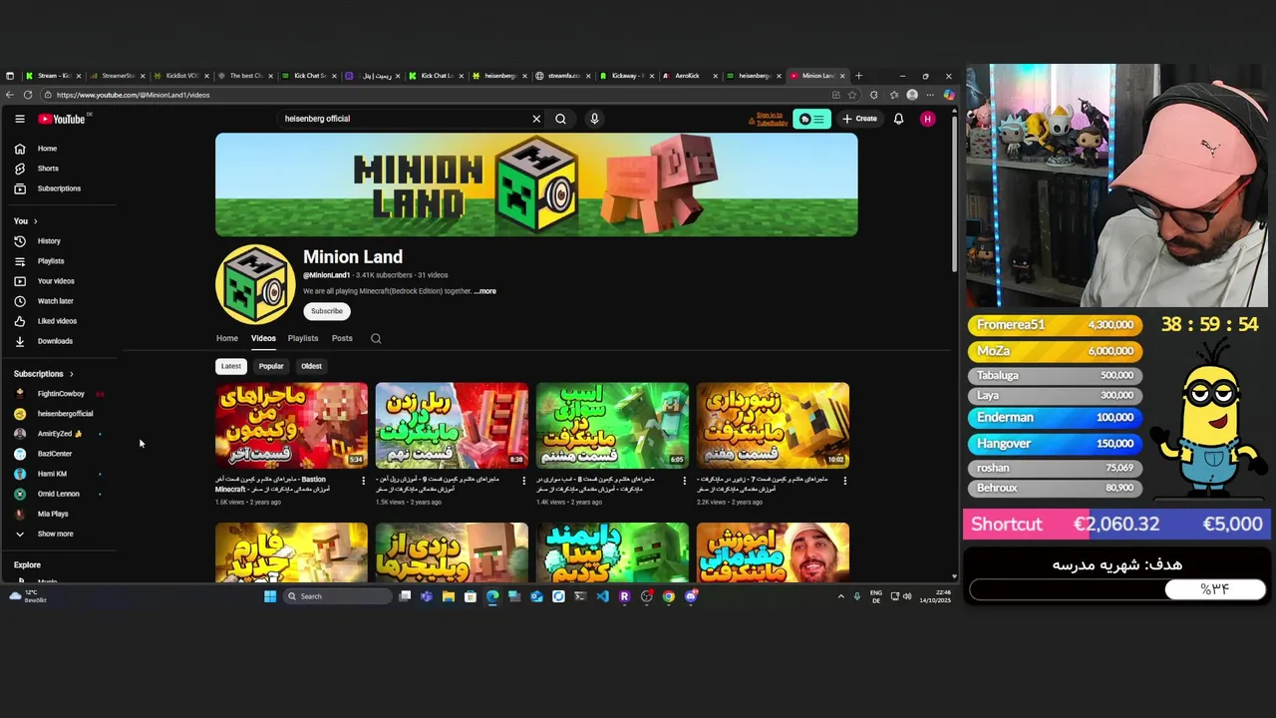Viewport: 1276px width, 718px height.
Task: Switch to the AeroKick browser tab
Action: 688,76
